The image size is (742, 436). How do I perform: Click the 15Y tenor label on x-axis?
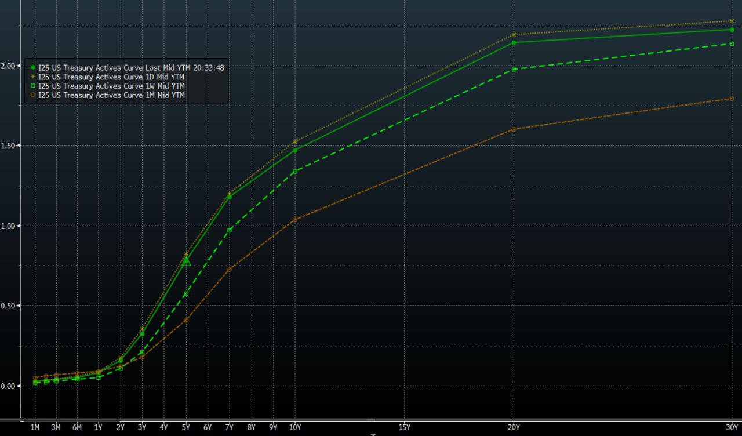coord(405,427)
